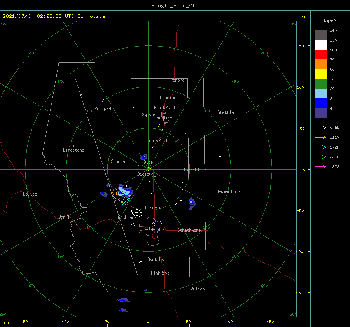Click the Innisfail city label
The width and height of the screenshot is (350, 327).
157,141
